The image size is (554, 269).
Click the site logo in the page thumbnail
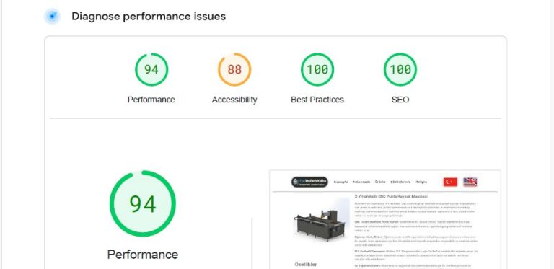coord(309,182)
